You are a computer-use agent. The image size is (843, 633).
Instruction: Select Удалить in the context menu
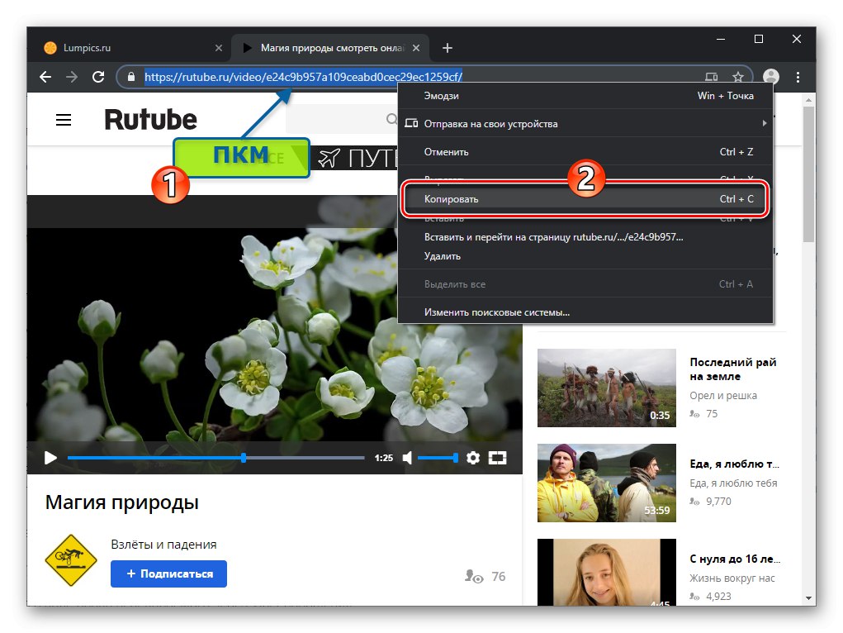[x=585, y=256]
